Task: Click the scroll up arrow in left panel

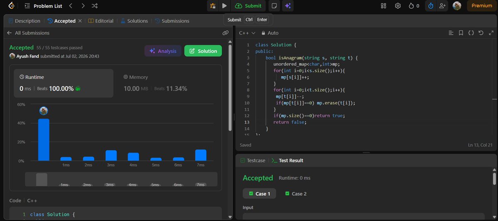Action: click(x=230, y=41)
